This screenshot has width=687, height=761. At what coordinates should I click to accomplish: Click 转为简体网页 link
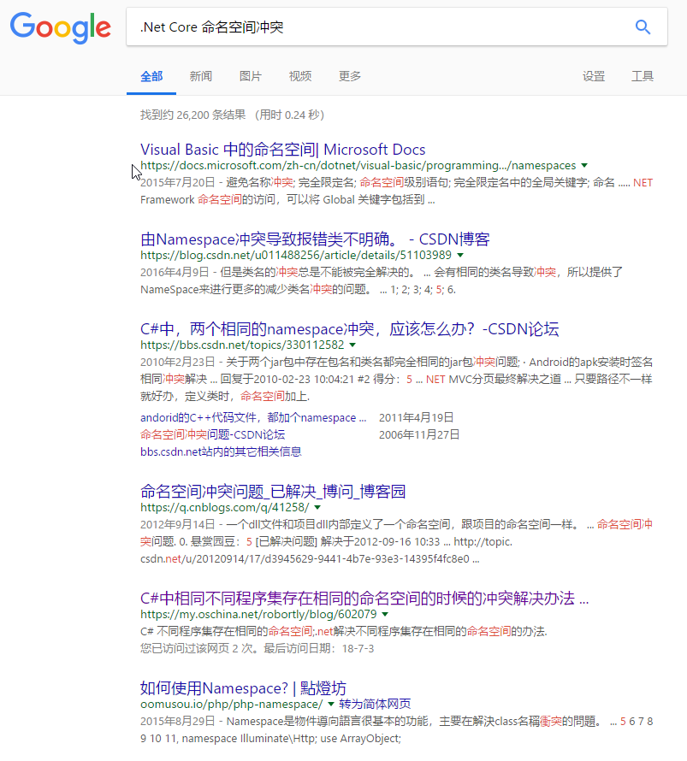tap(375, 704)
